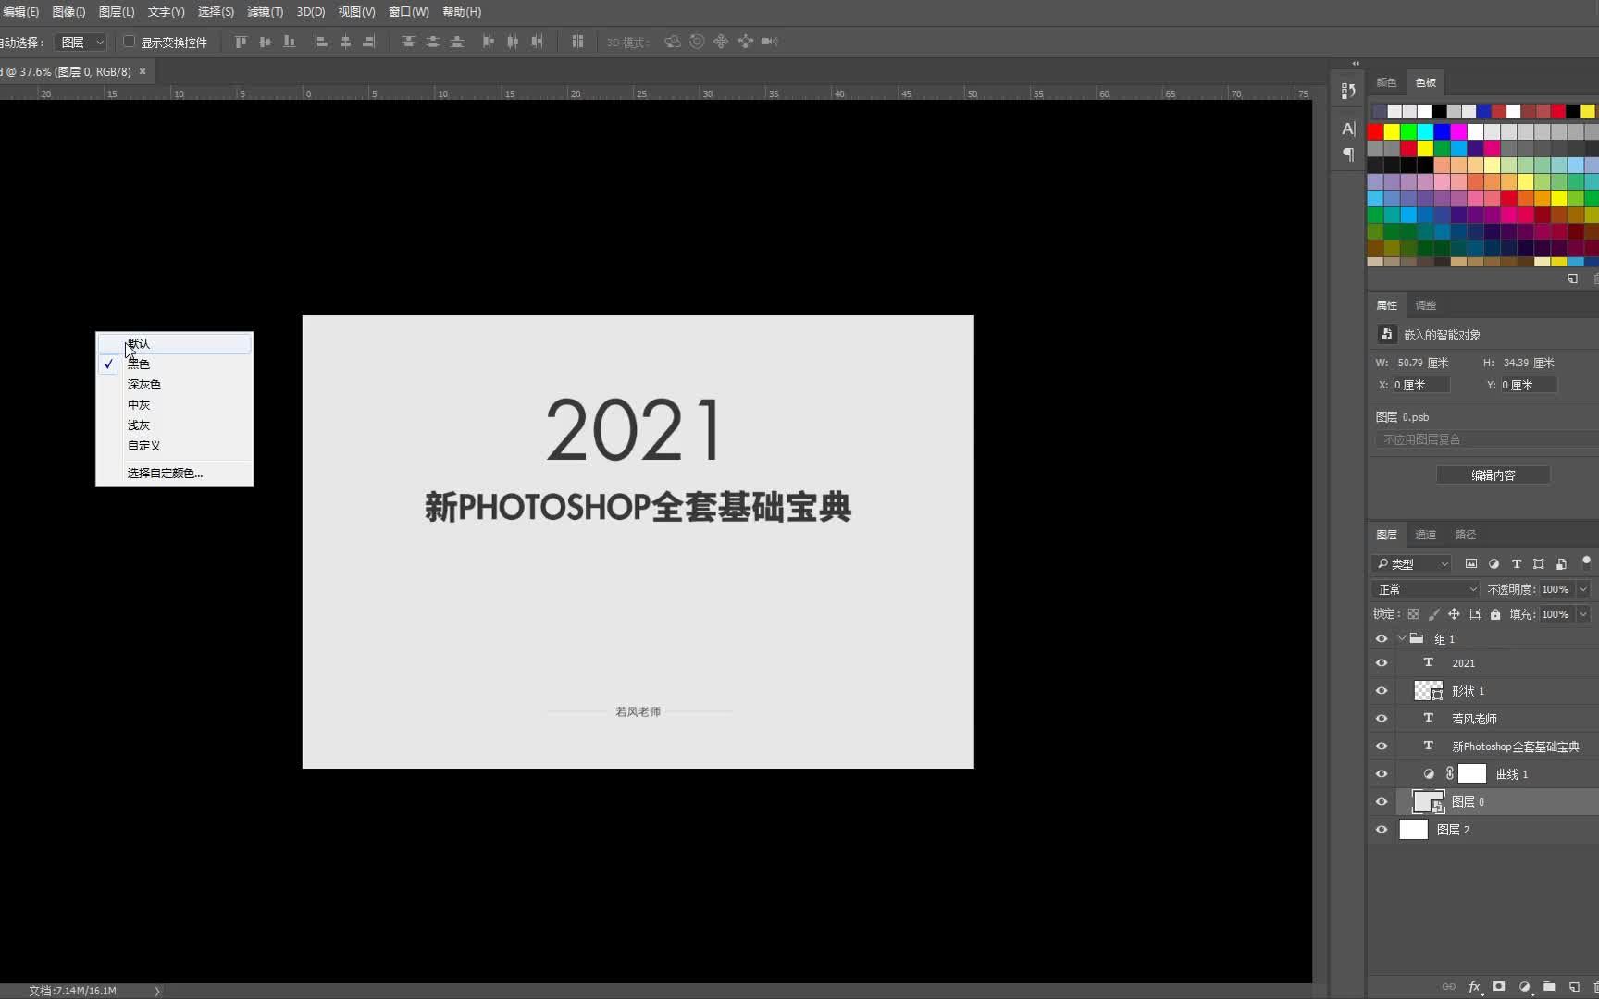Screen dimensions: 1599x999
Task: Switch to the 颜色 tab
Action: click(x=1386, y=82)
